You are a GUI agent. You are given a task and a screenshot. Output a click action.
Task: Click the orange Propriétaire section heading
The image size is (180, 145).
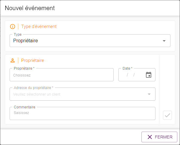click(33, 60)
